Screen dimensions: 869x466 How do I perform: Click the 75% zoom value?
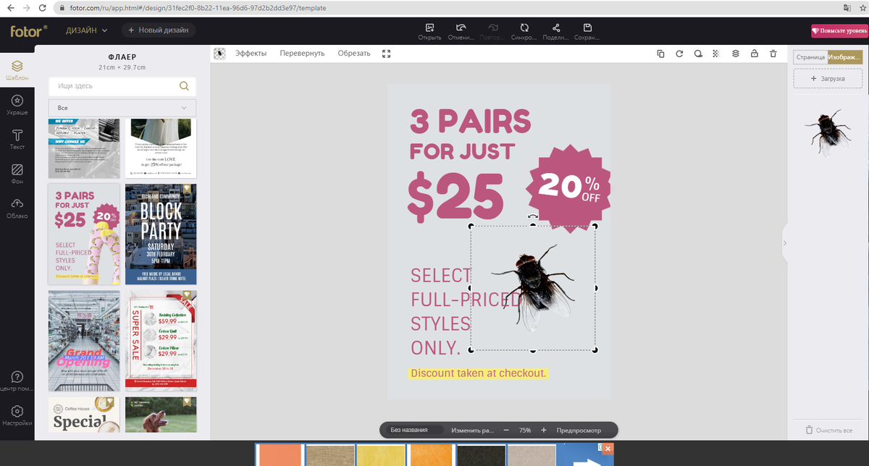pos(525,430)
